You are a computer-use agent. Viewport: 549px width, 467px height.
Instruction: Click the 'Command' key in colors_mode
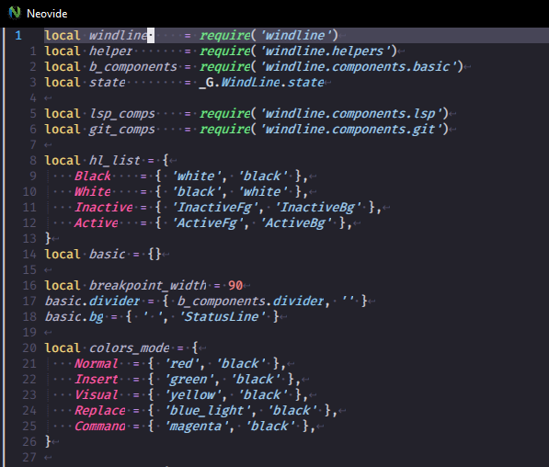tap(100, 426)
